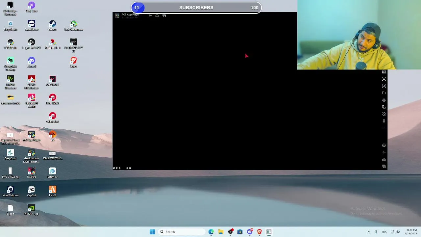Select the CPUID HWMonitor desktop icon
Screen dimensions: 421x237
point(32,82)
